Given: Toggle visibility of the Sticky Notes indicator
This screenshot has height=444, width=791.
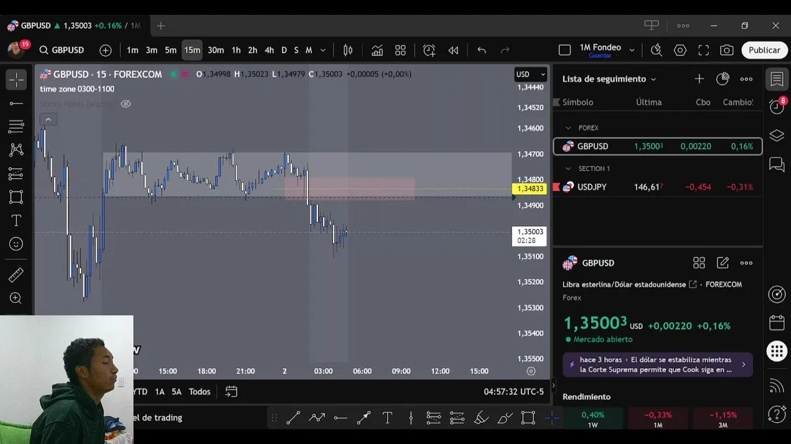Looking at the screenshot, I should (x=126, y=104).
